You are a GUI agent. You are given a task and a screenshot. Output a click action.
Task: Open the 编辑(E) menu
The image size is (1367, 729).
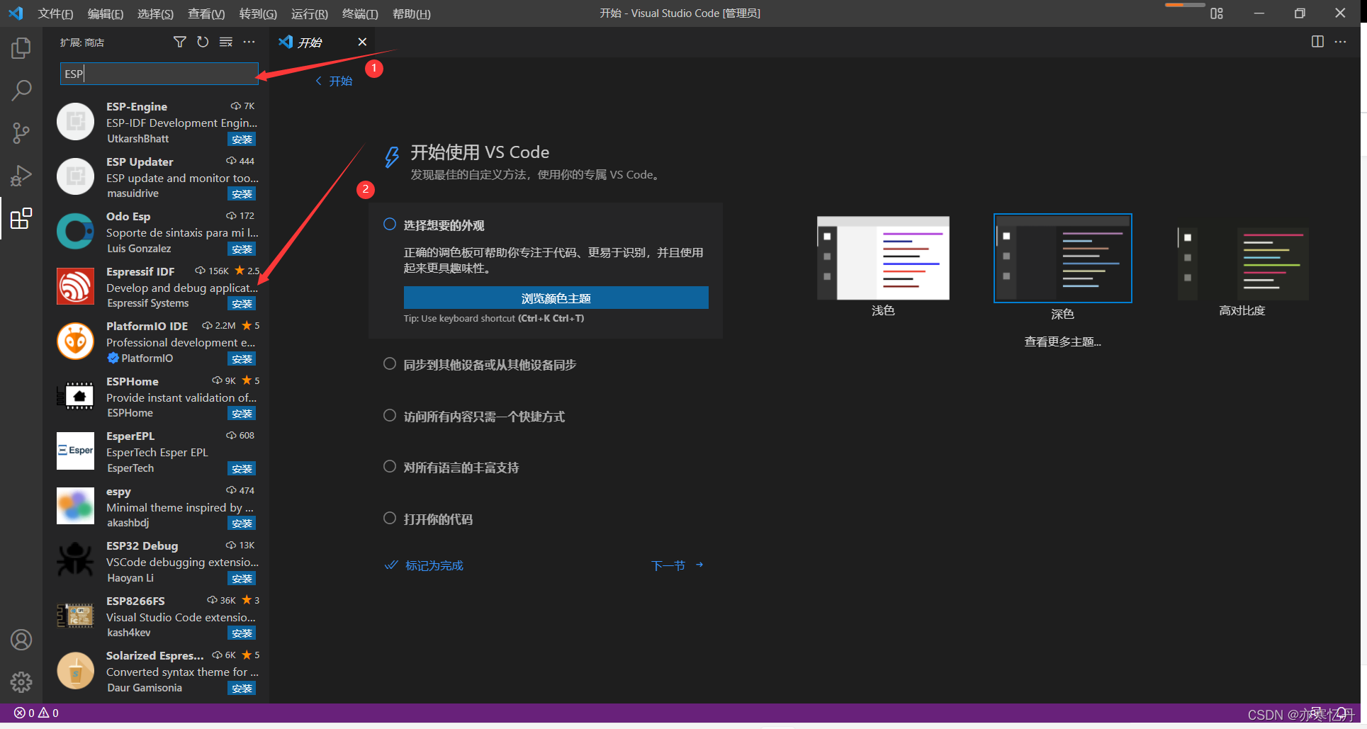pyautogui.click(x=105, y=13)
